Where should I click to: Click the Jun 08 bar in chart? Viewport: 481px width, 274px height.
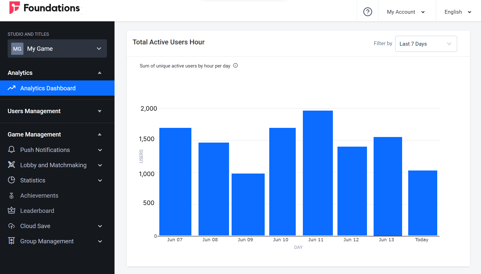(x=214, y=189)
